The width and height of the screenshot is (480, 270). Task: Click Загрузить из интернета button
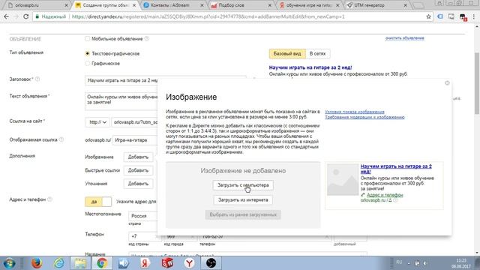click(x=243, y=200)
